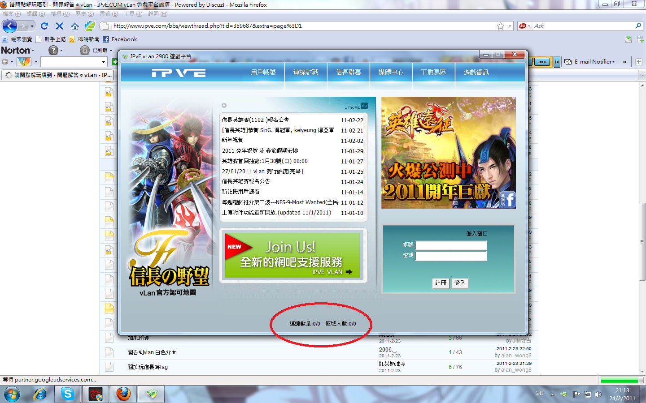This screenshot has height=403, width=646.
Task: Launch Internet Explorer from taskbar
Action: [x=40, y=394]
